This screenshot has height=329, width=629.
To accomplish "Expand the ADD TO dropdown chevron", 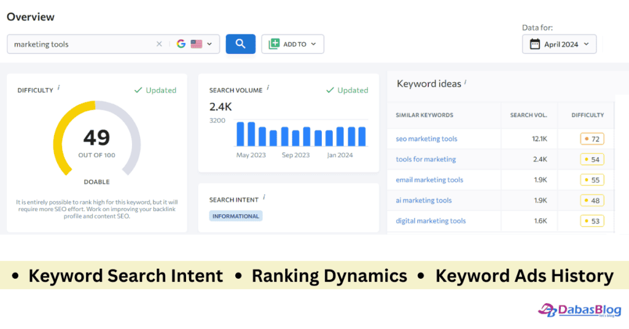I will tap(313, 44).
